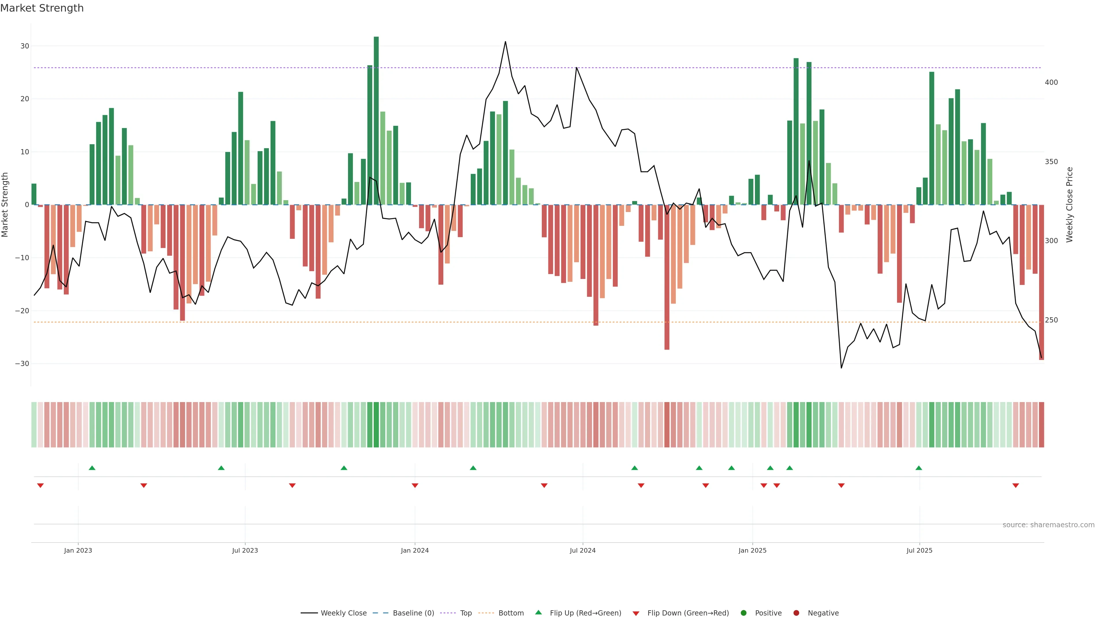The image size is (1109, 623).
Task: Click the Weekly Close Price axis title
Action: (x=1070, y=205)
